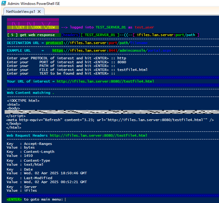Click the 'to goto main menu:' input prompt
Viewport: 219px width, 203px height.
click(44, 200)
